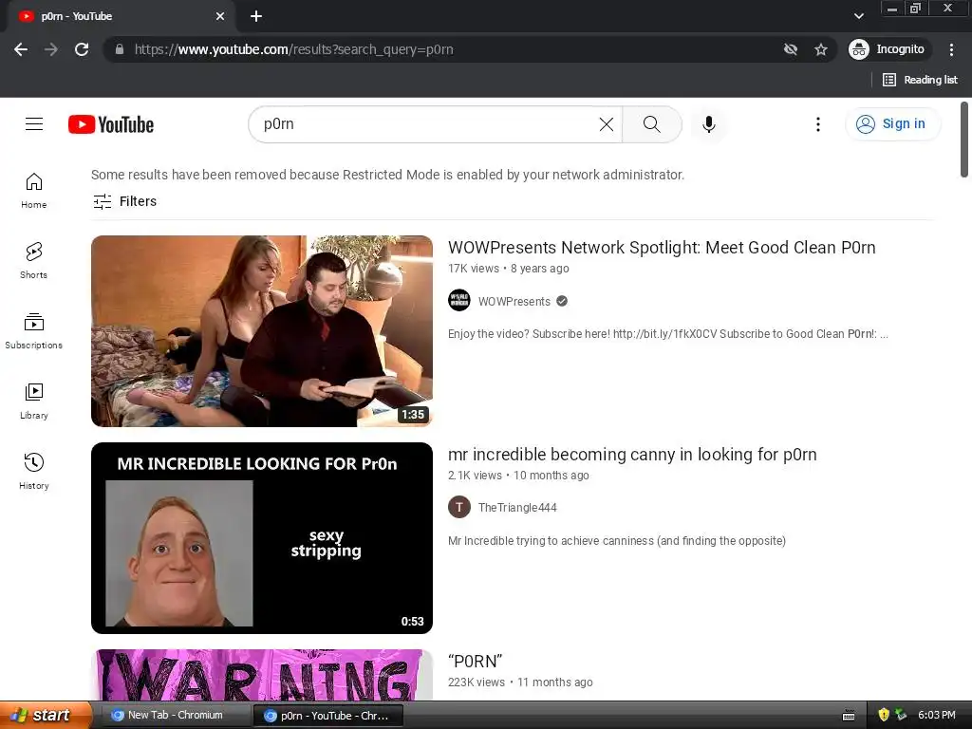This screenshot has width=972, height=729.
Task: Go to Home in the sidebar
Action: point(33,190)
